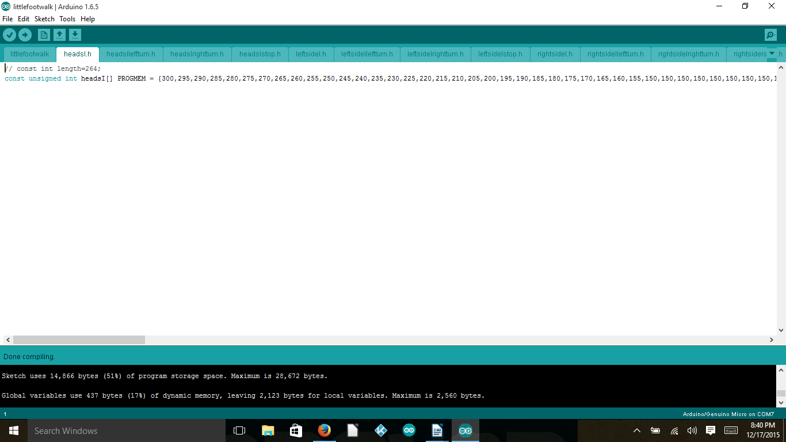Click 'Arduino/Genuino Micro on COM7' status text

[x=728, y=414]
